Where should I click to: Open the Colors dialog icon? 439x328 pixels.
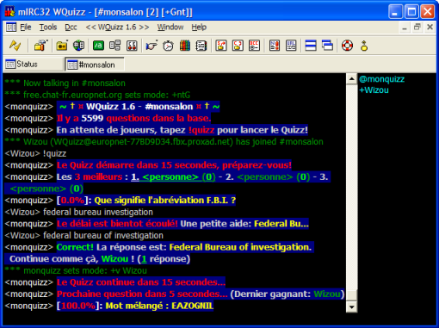click(185, 46)
